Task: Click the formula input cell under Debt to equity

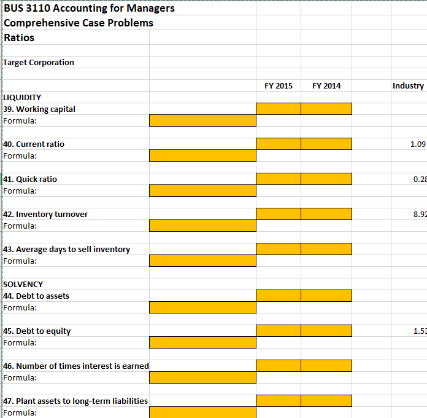Action: pyautogui.click(x=202, y=342)
